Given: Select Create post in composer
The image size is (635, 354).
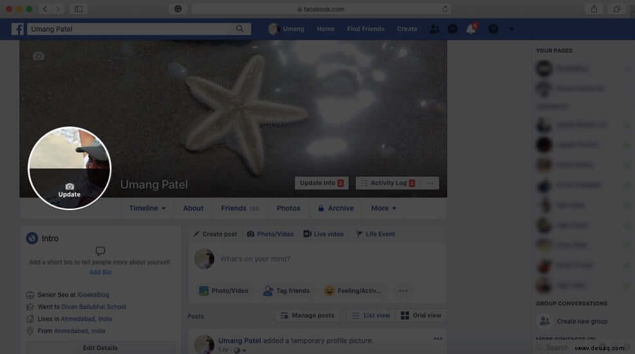Looking at the screenshot, I should tap(215, 234).
